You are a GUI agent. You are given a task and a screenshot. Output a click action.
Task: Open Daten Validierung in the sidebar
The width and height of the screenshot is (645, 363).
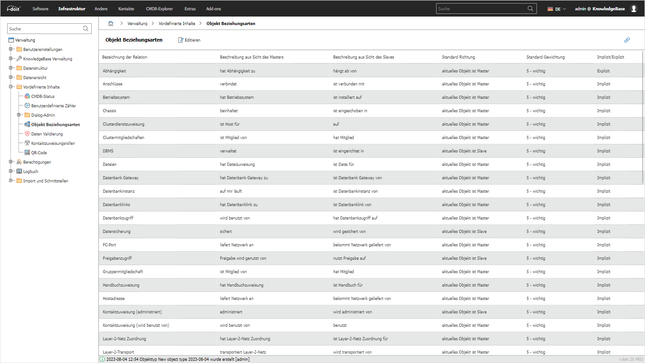(47, 134)
